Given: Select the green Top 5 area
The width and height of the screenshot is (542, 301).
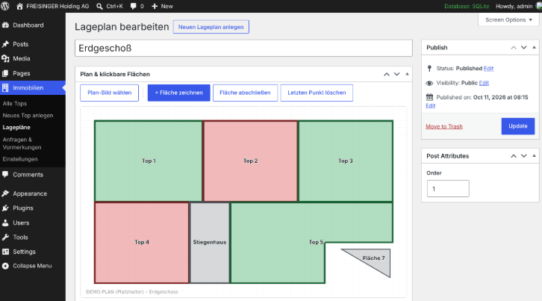Looking at the screenshot, I should pyautogui.click(x=278, y=242).
